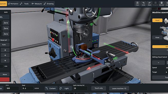The image size is (168, 94).
Task: Click the second Zero button
Action: [x=6, y=28]
